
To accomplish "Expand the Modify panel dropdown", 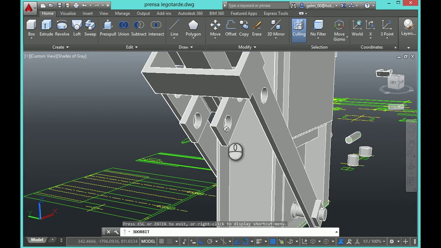I will click(247, 47).
